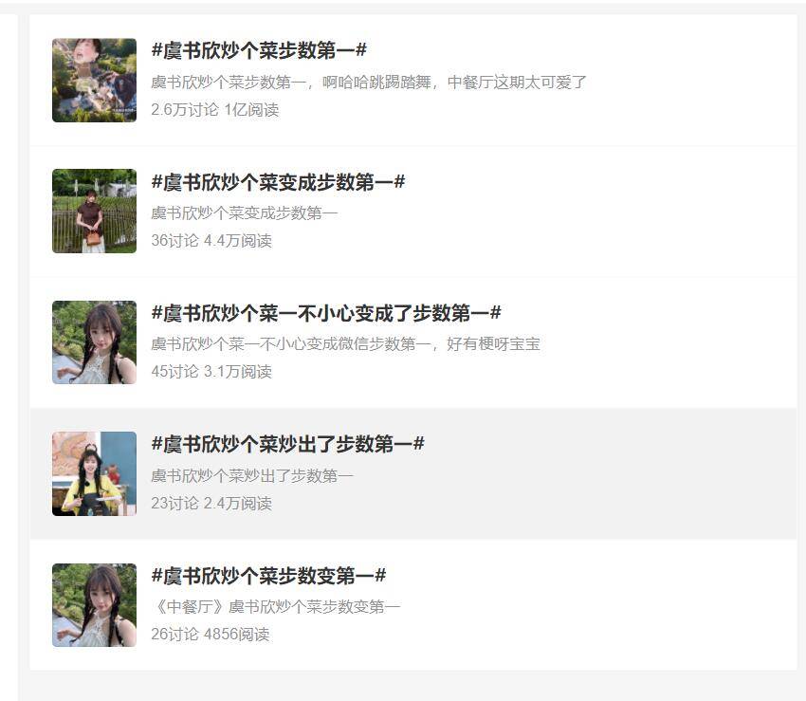This screenshot has width=806, height=701.
Task: Open thumbnail of woman standing by fence
Action: [x=95, y=211]
